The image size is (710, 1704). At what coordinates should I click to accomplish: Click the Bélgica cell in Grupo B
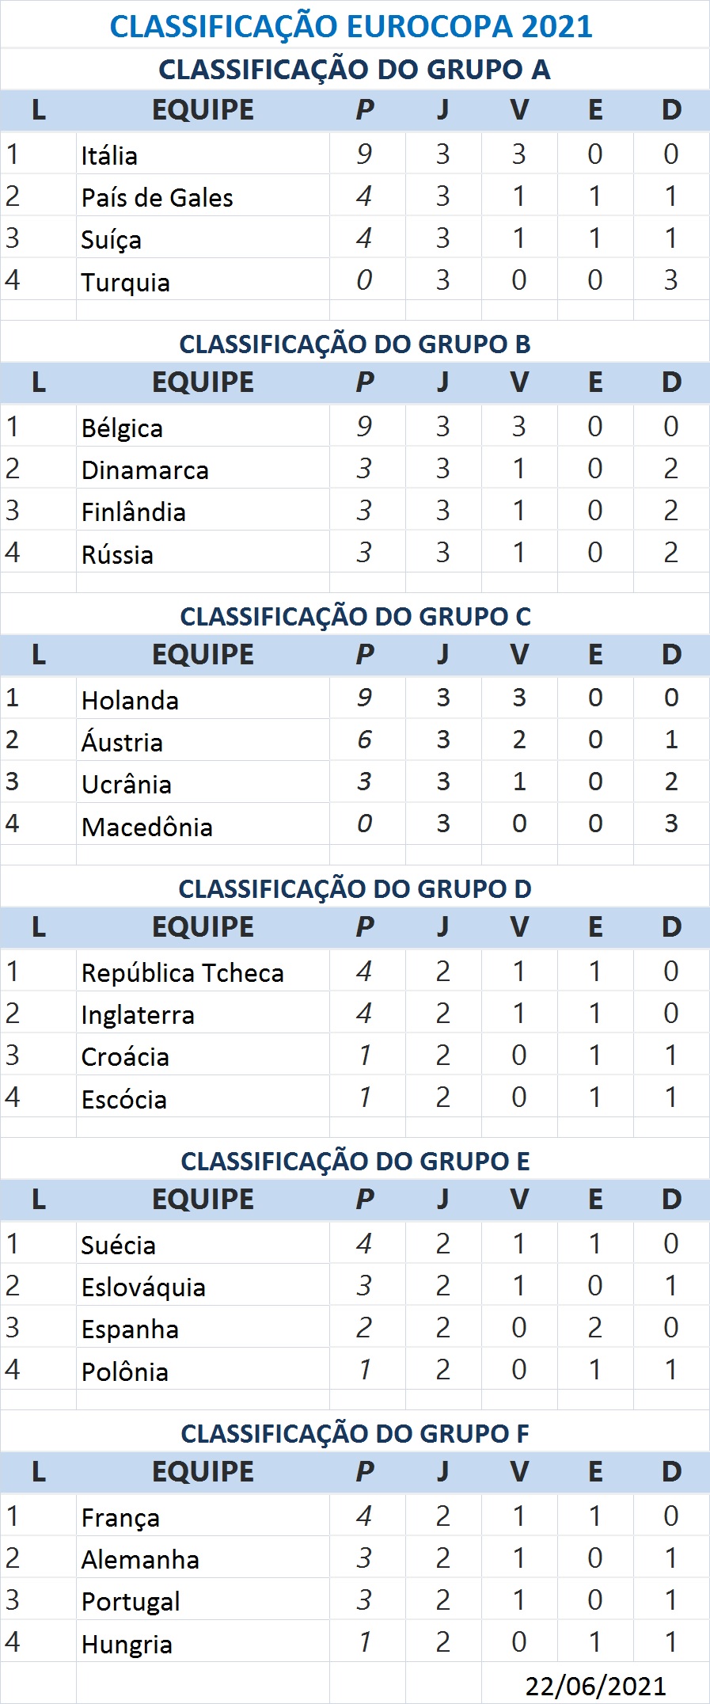pyautogui.click(x=203, y=426)
